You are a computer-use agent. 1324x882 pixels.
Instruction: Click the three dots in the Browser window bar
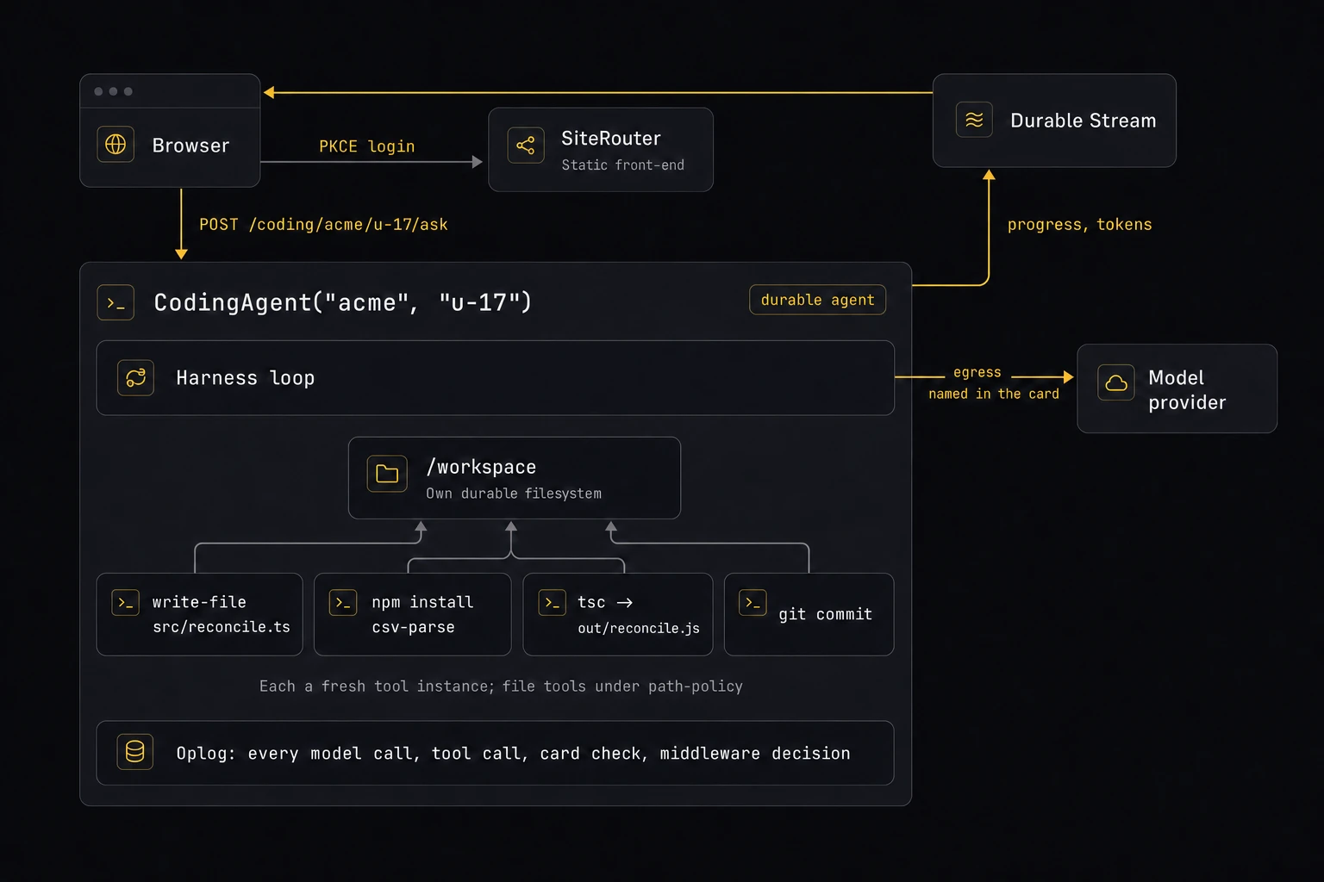click(x=113, y=91)
